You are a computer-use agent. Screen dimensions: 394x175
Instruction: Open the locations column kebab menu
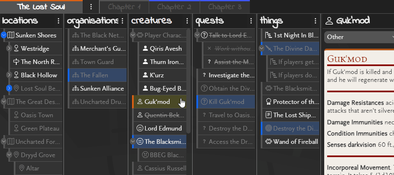[59, 21]
